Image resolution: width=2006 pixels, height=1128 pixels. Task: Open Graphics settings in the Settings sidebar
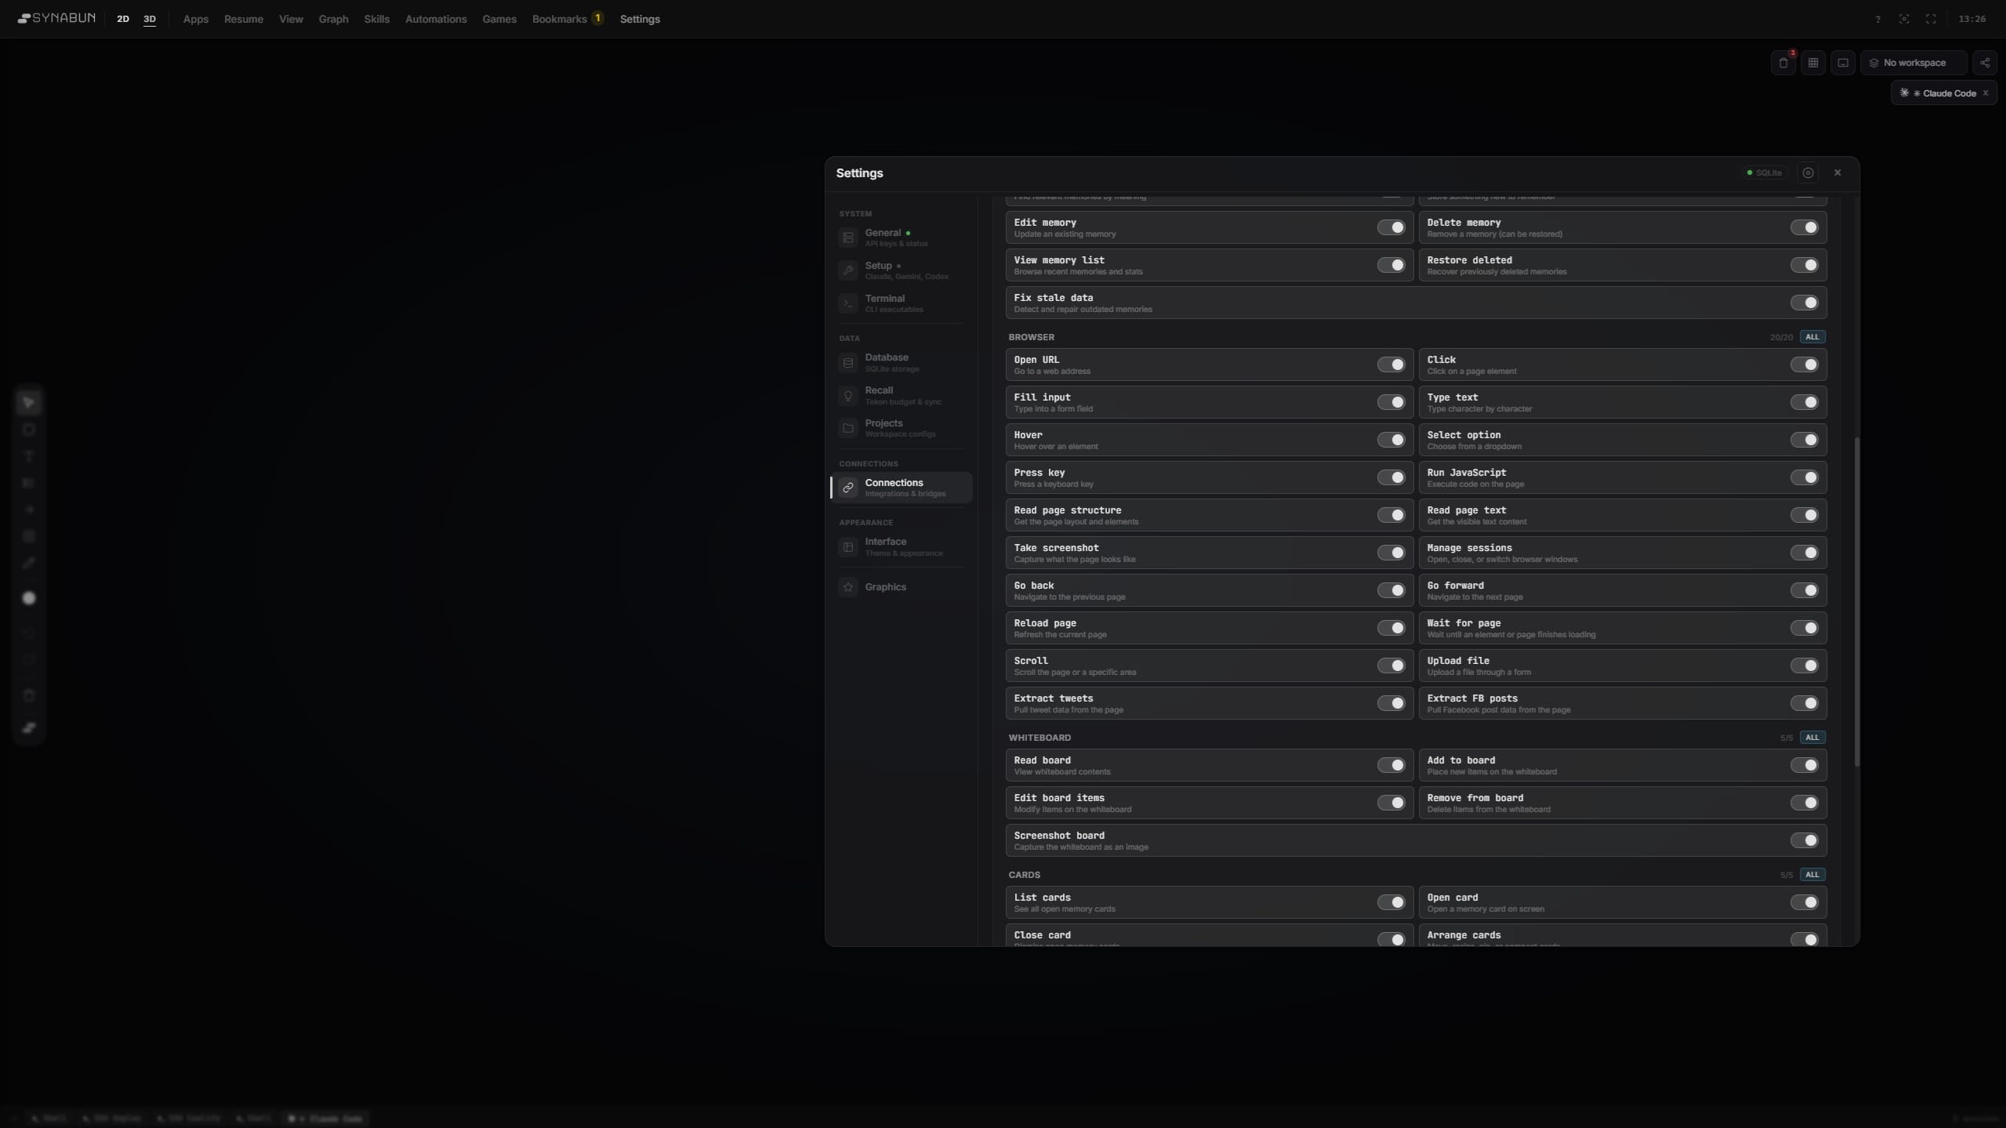coord(884,587)
